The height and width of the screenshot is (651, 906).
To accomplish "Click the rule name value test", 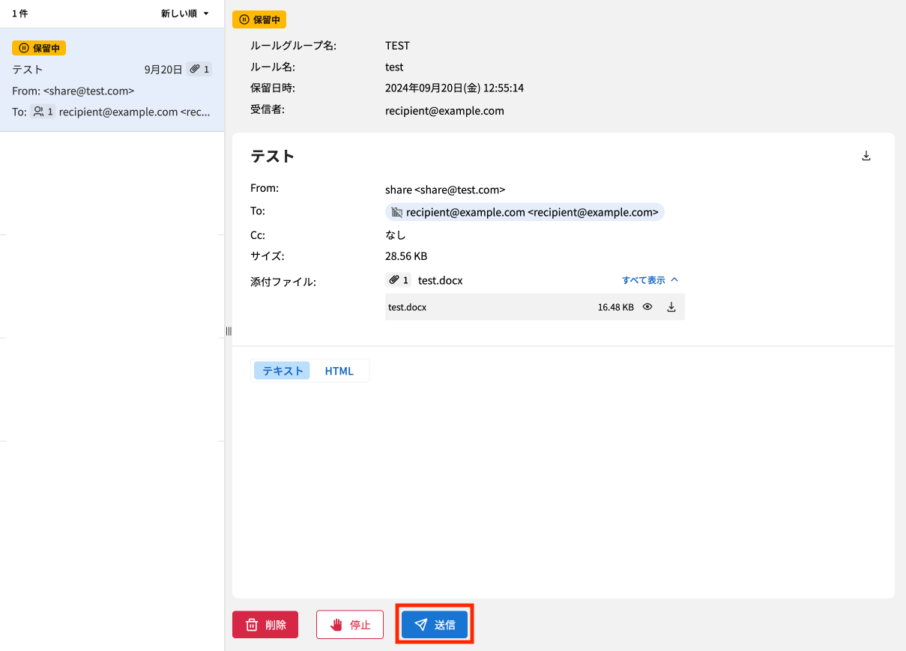I will click(x=394, y=67).
